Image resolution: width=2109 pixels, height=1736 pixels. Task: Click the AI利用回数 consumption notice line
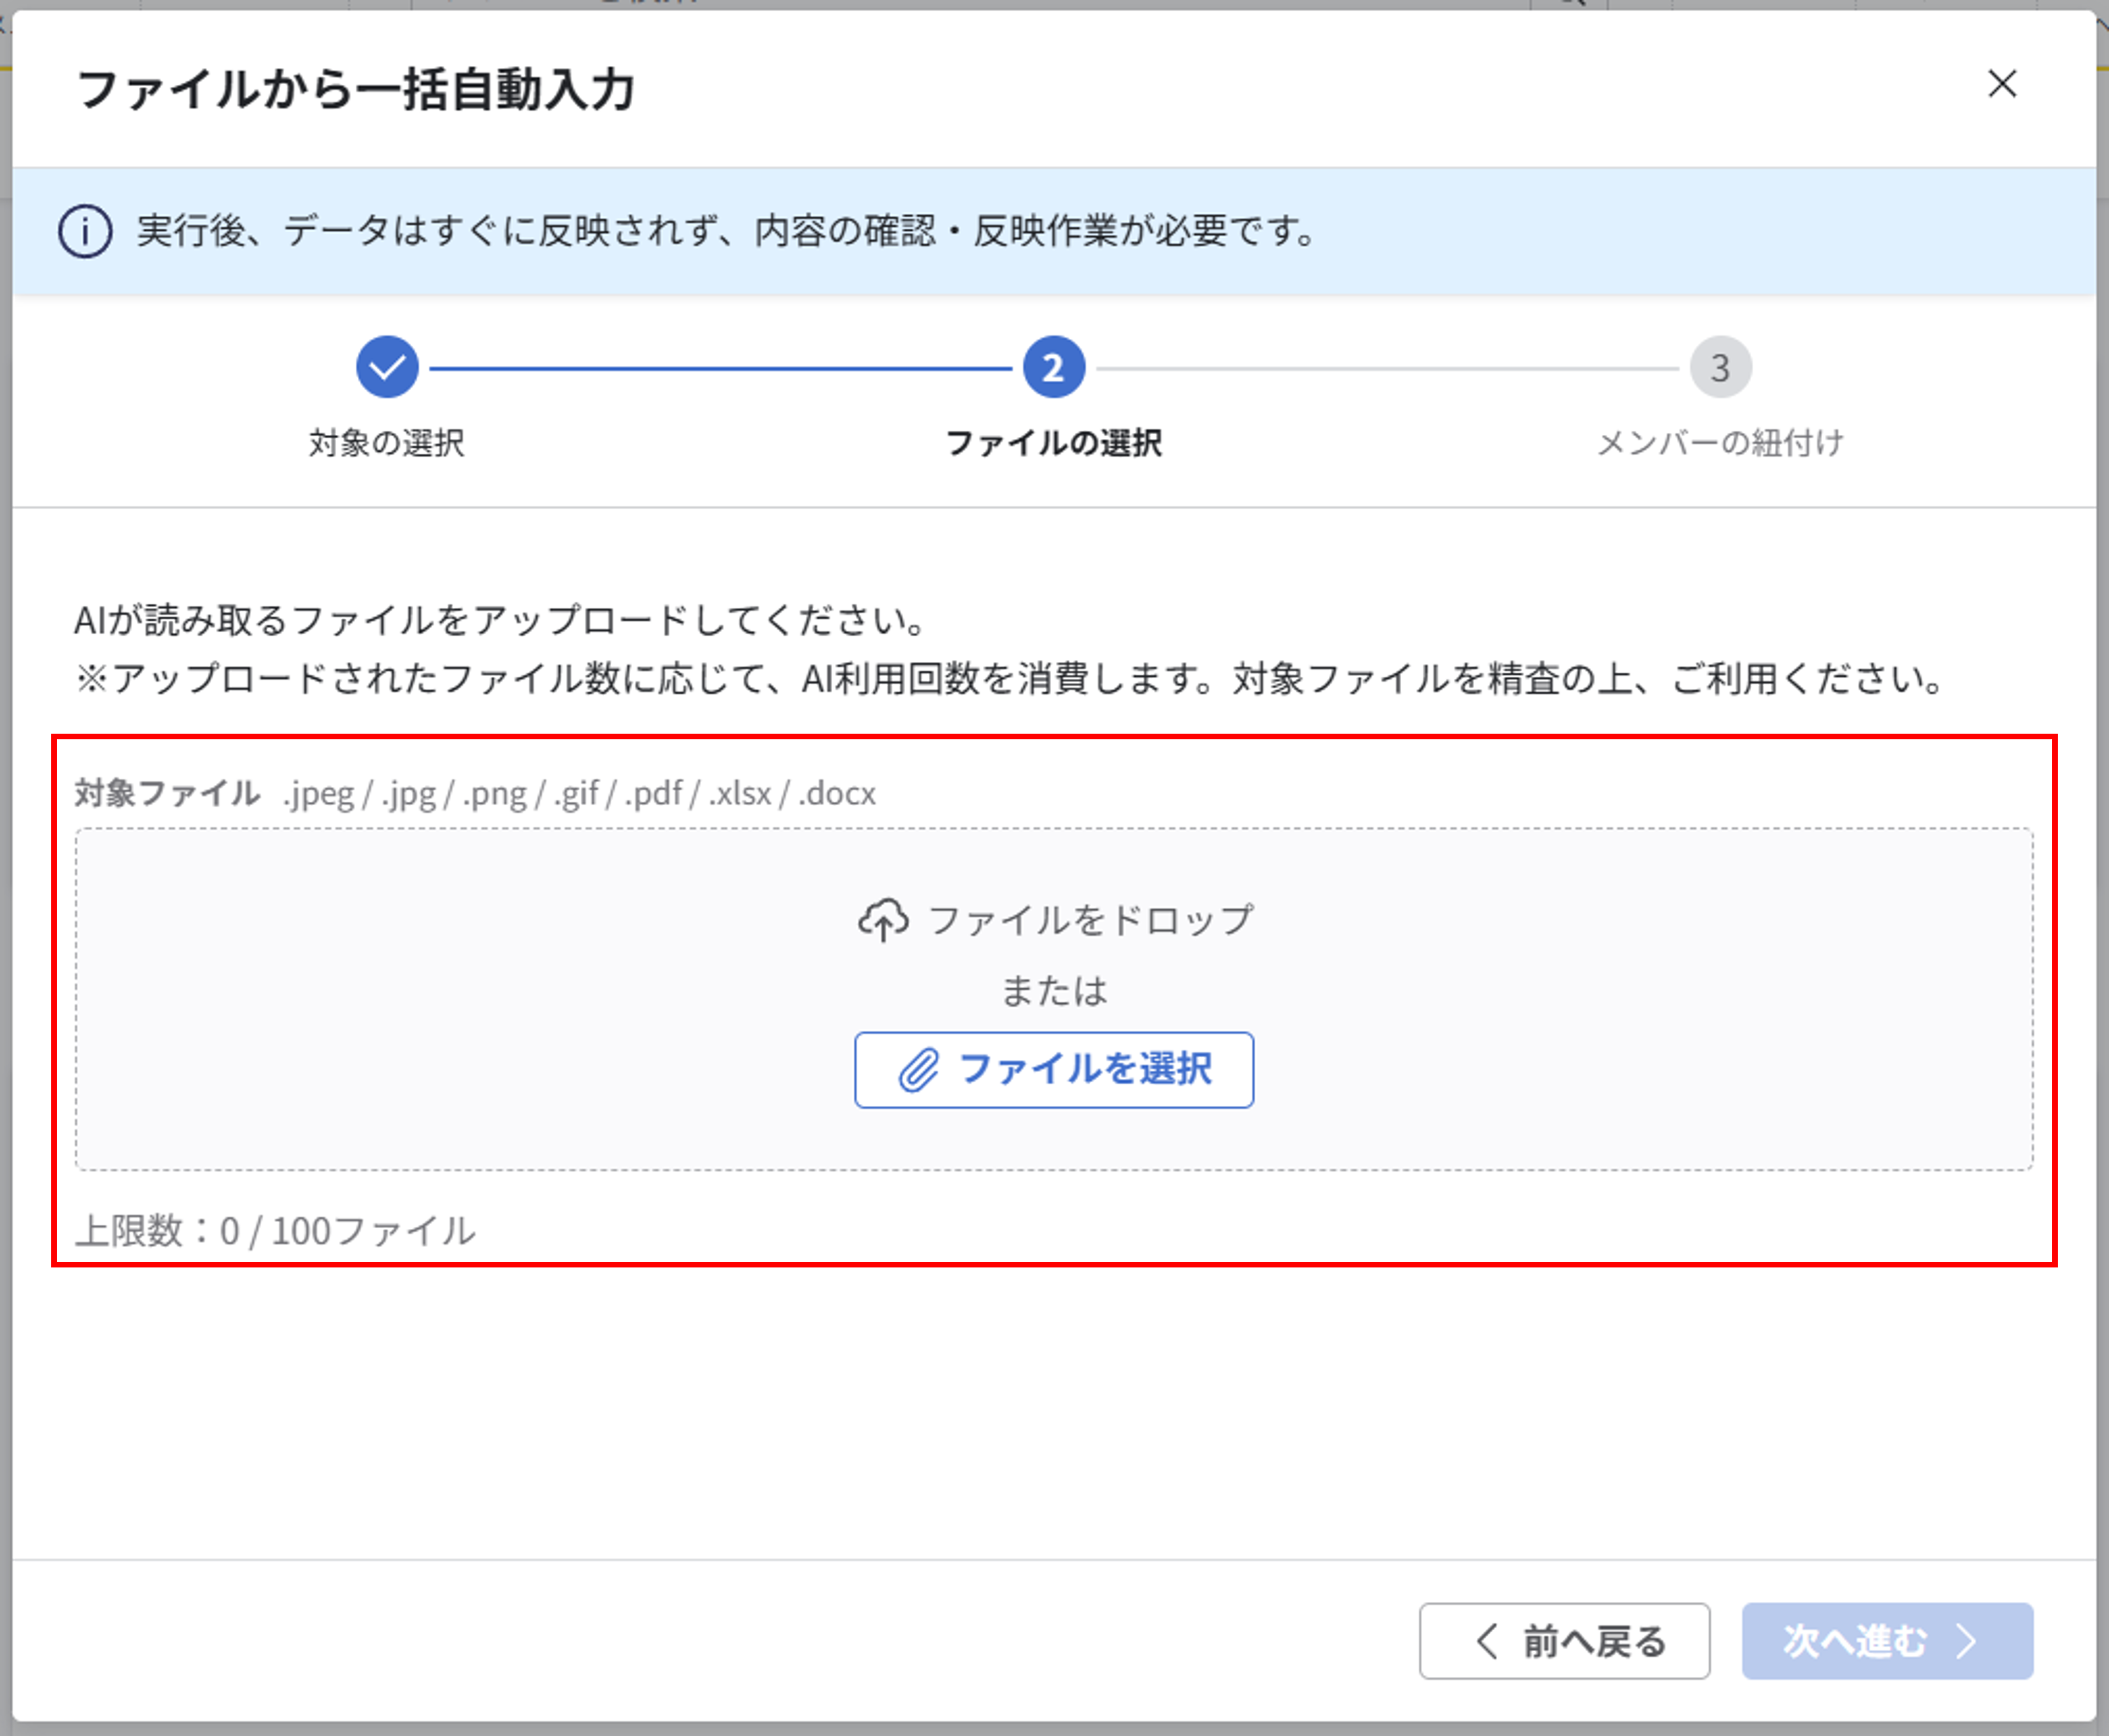(x=1010, y=679)
